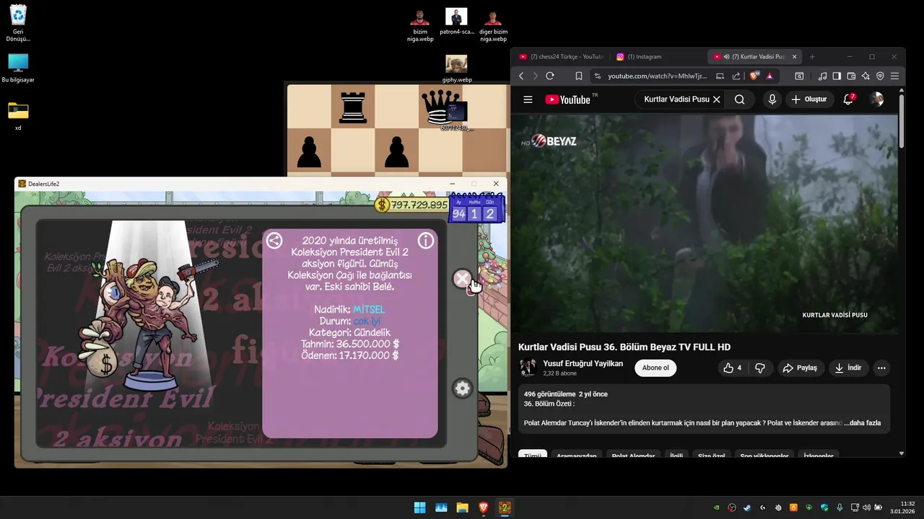Expand description with ...daha fazla
Image resolution: width=924 pixels, height=519 pixels.
[x=863, y=423]
